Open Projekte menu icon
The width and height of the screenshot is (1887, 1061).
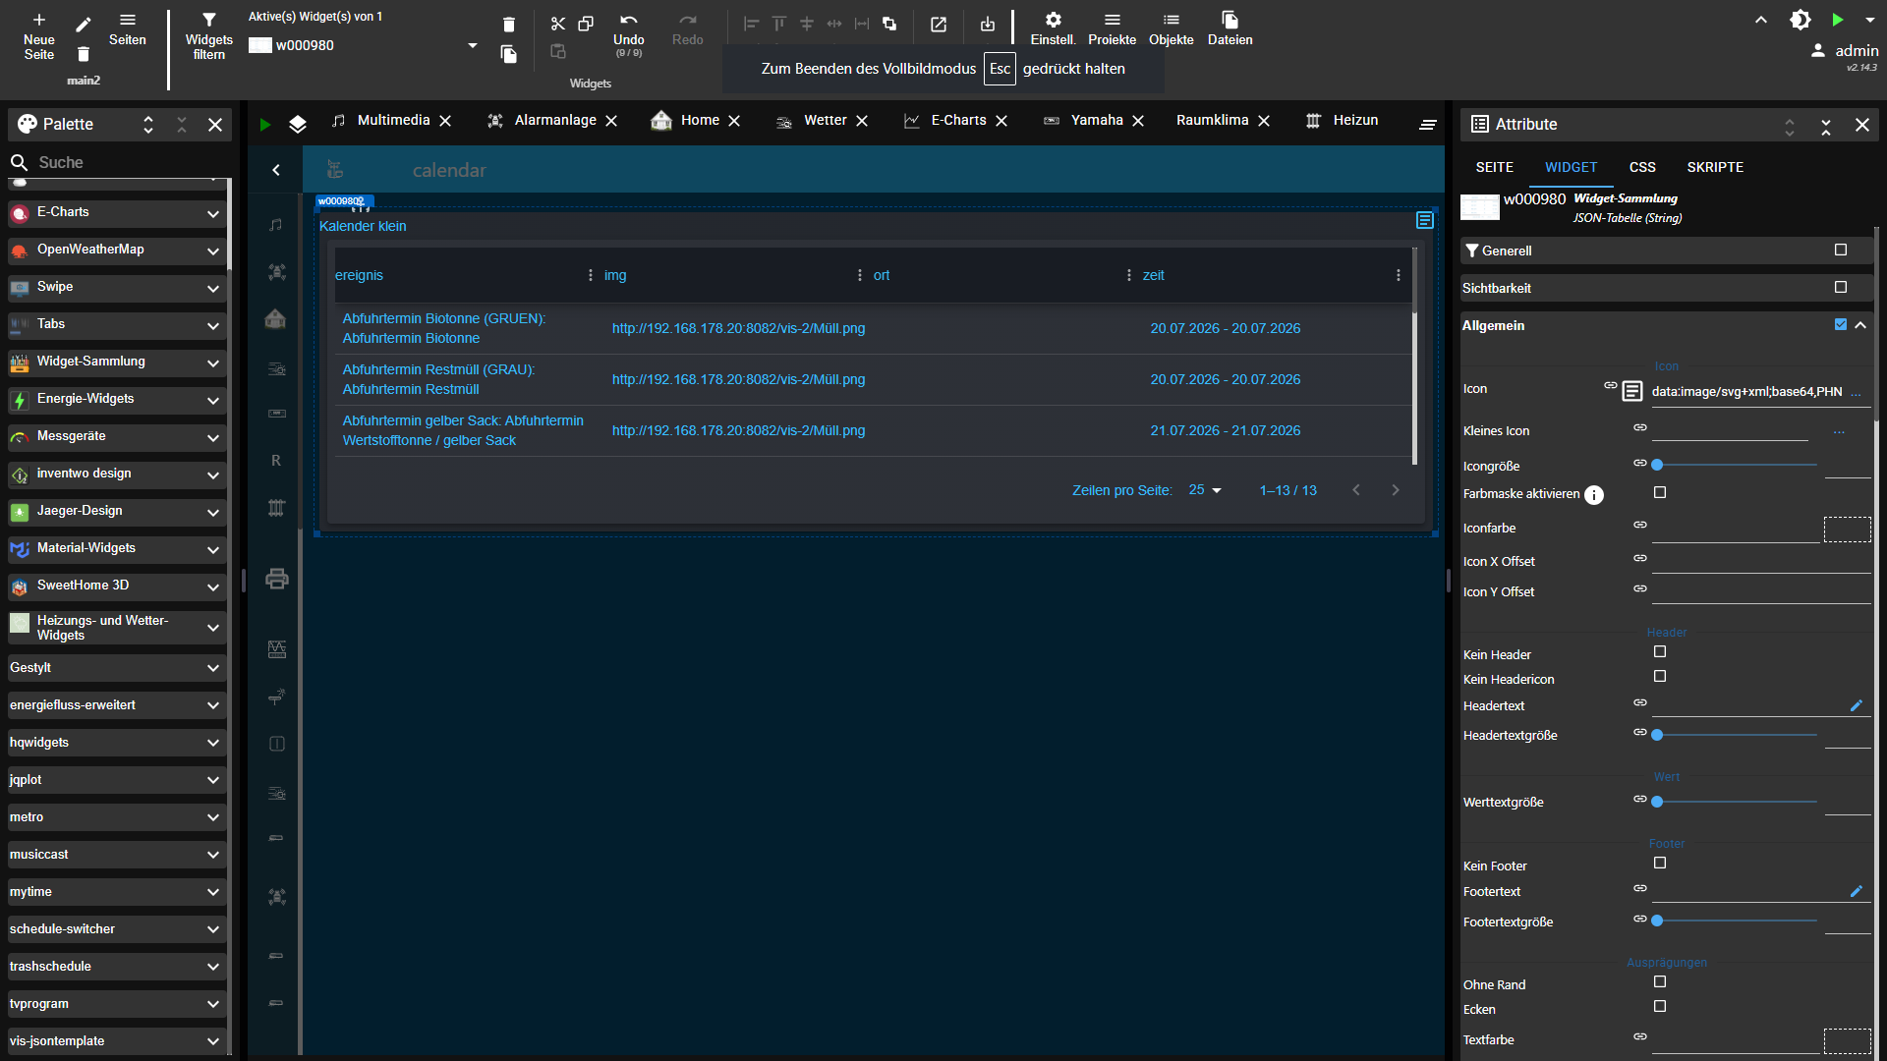click(x=1112, y=29)
